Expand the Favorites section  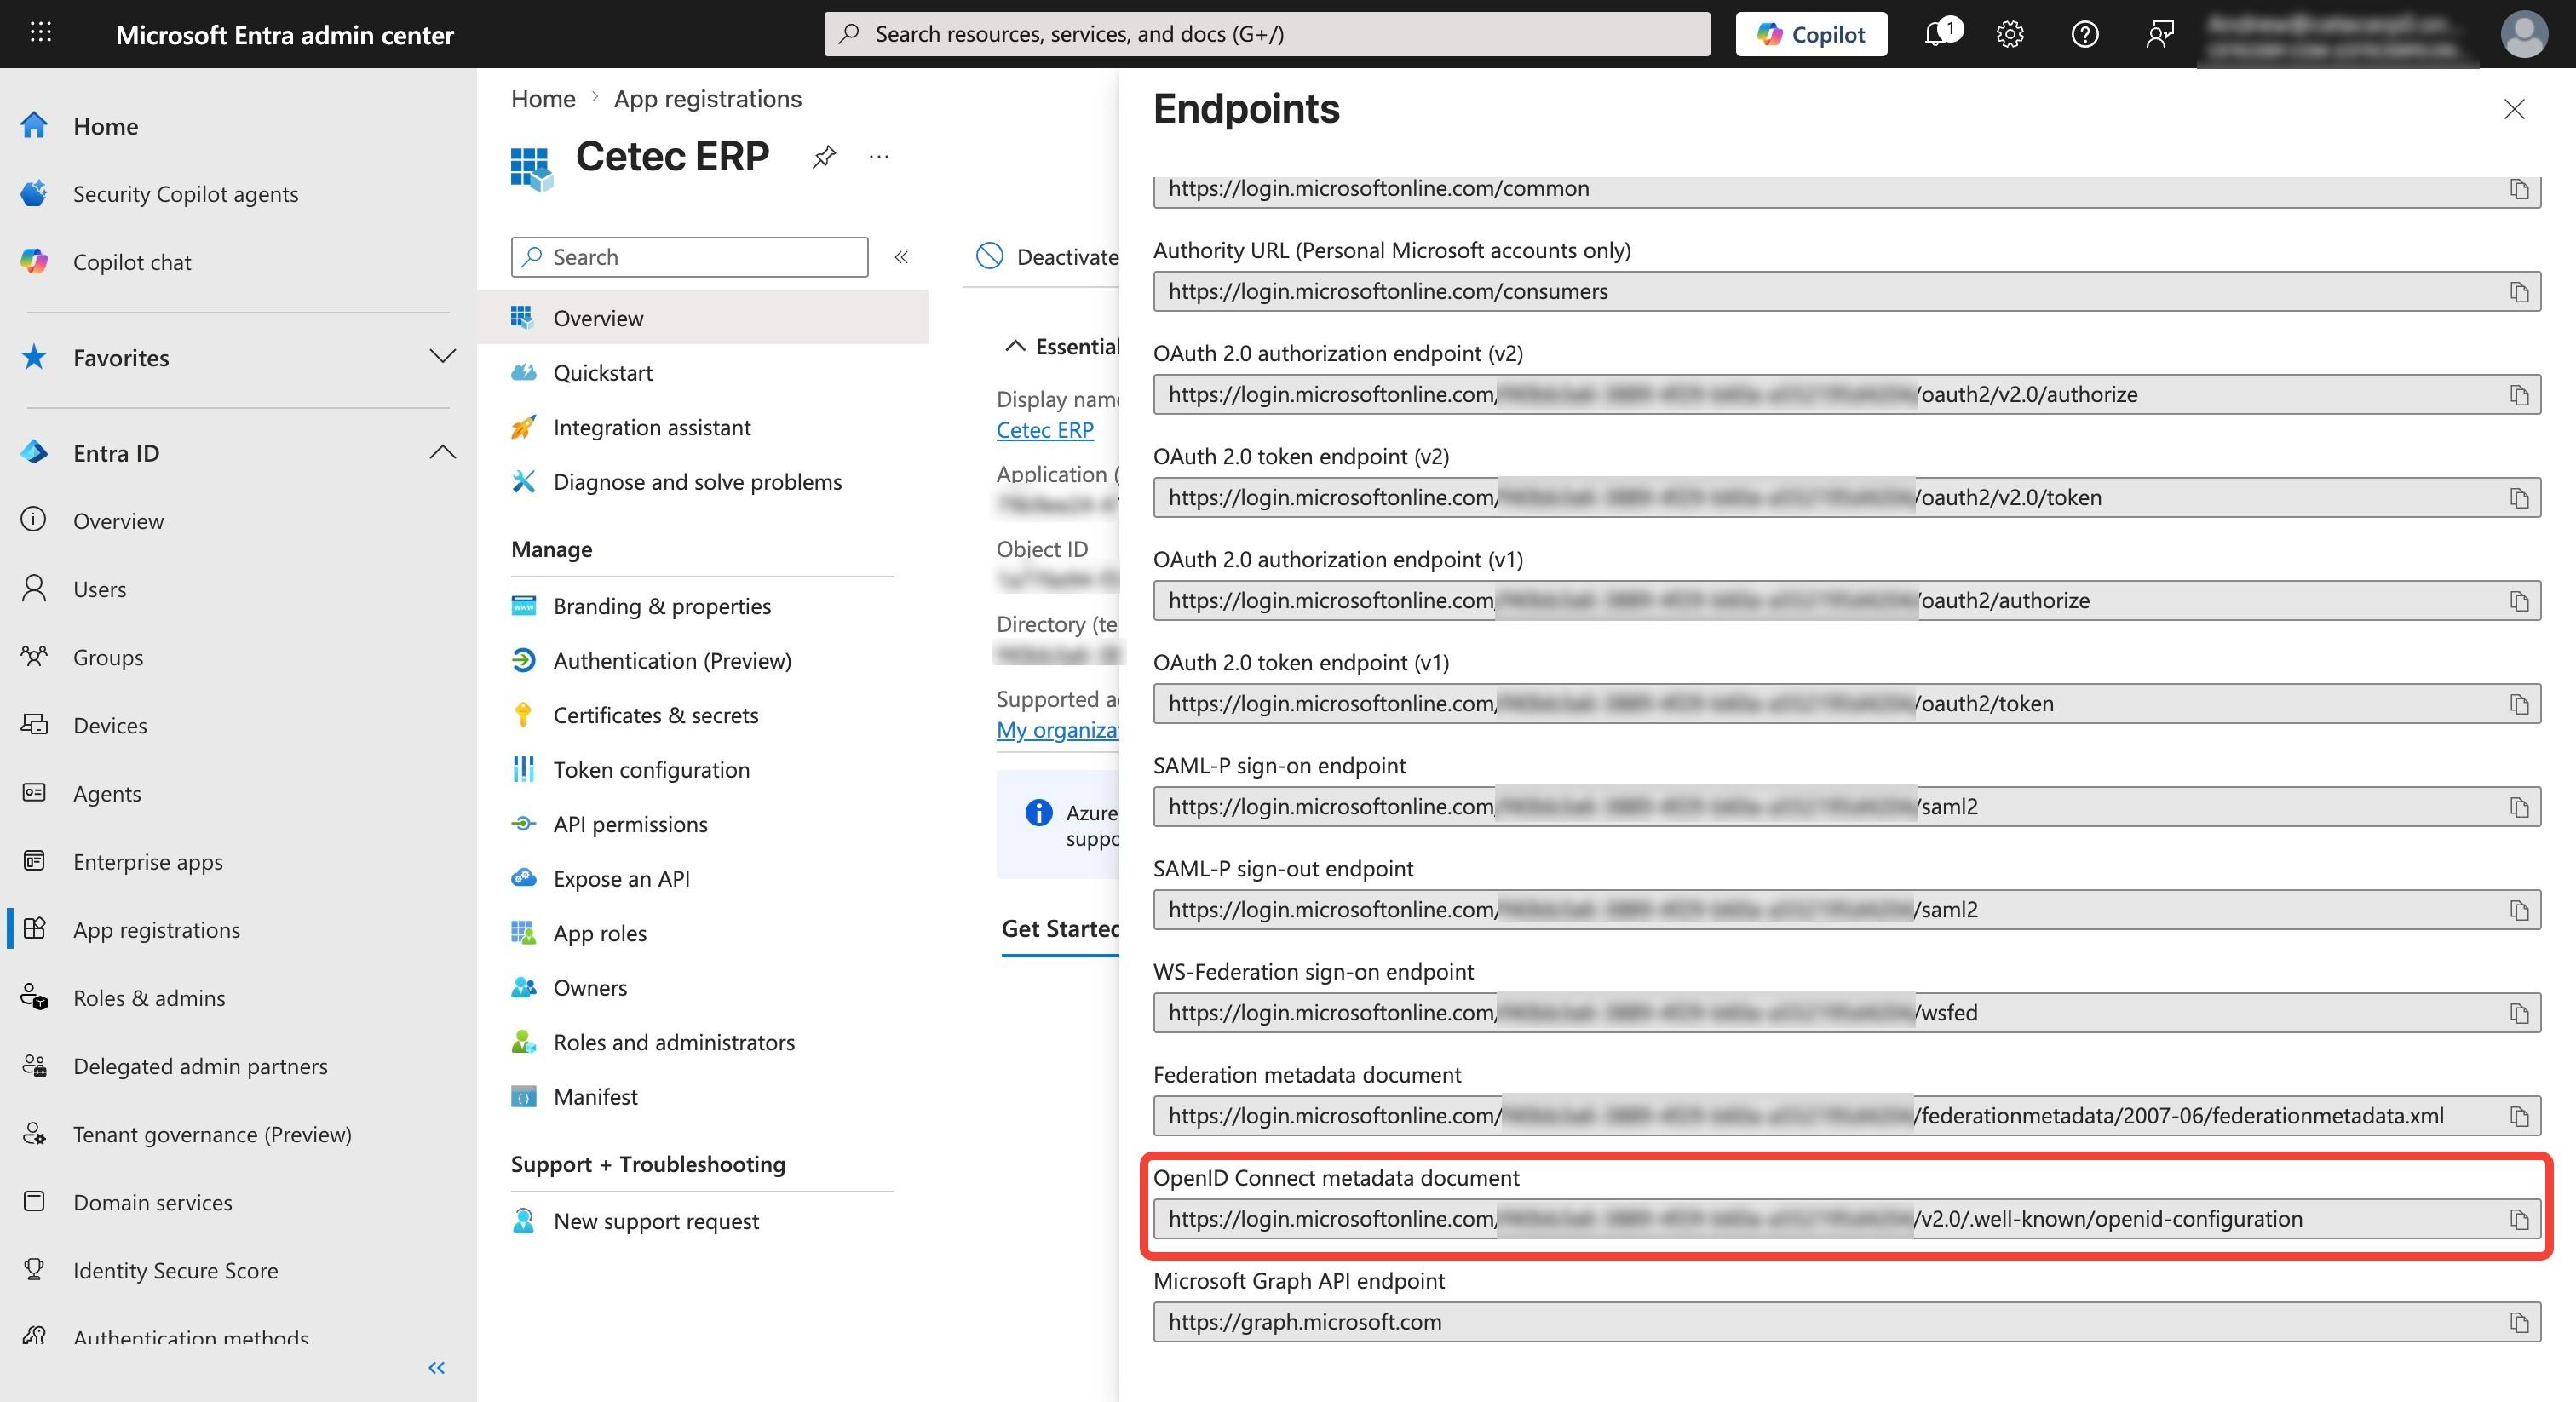click(442, 356)
